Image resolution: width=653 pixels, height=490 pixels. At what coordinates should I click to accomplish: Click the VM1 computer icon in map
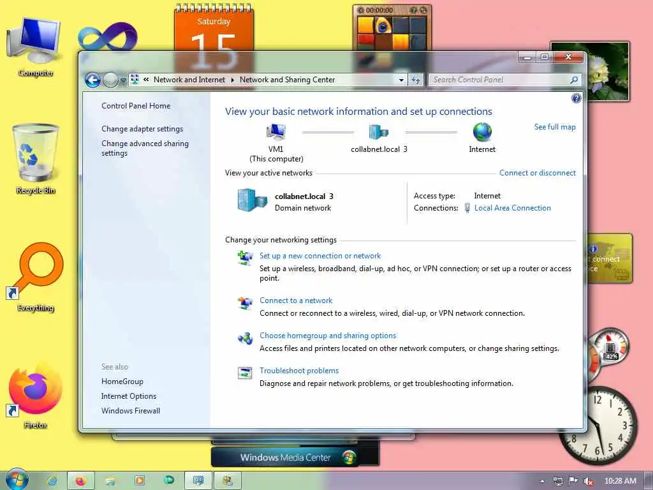pyautogui.click(x=275, y=132)
